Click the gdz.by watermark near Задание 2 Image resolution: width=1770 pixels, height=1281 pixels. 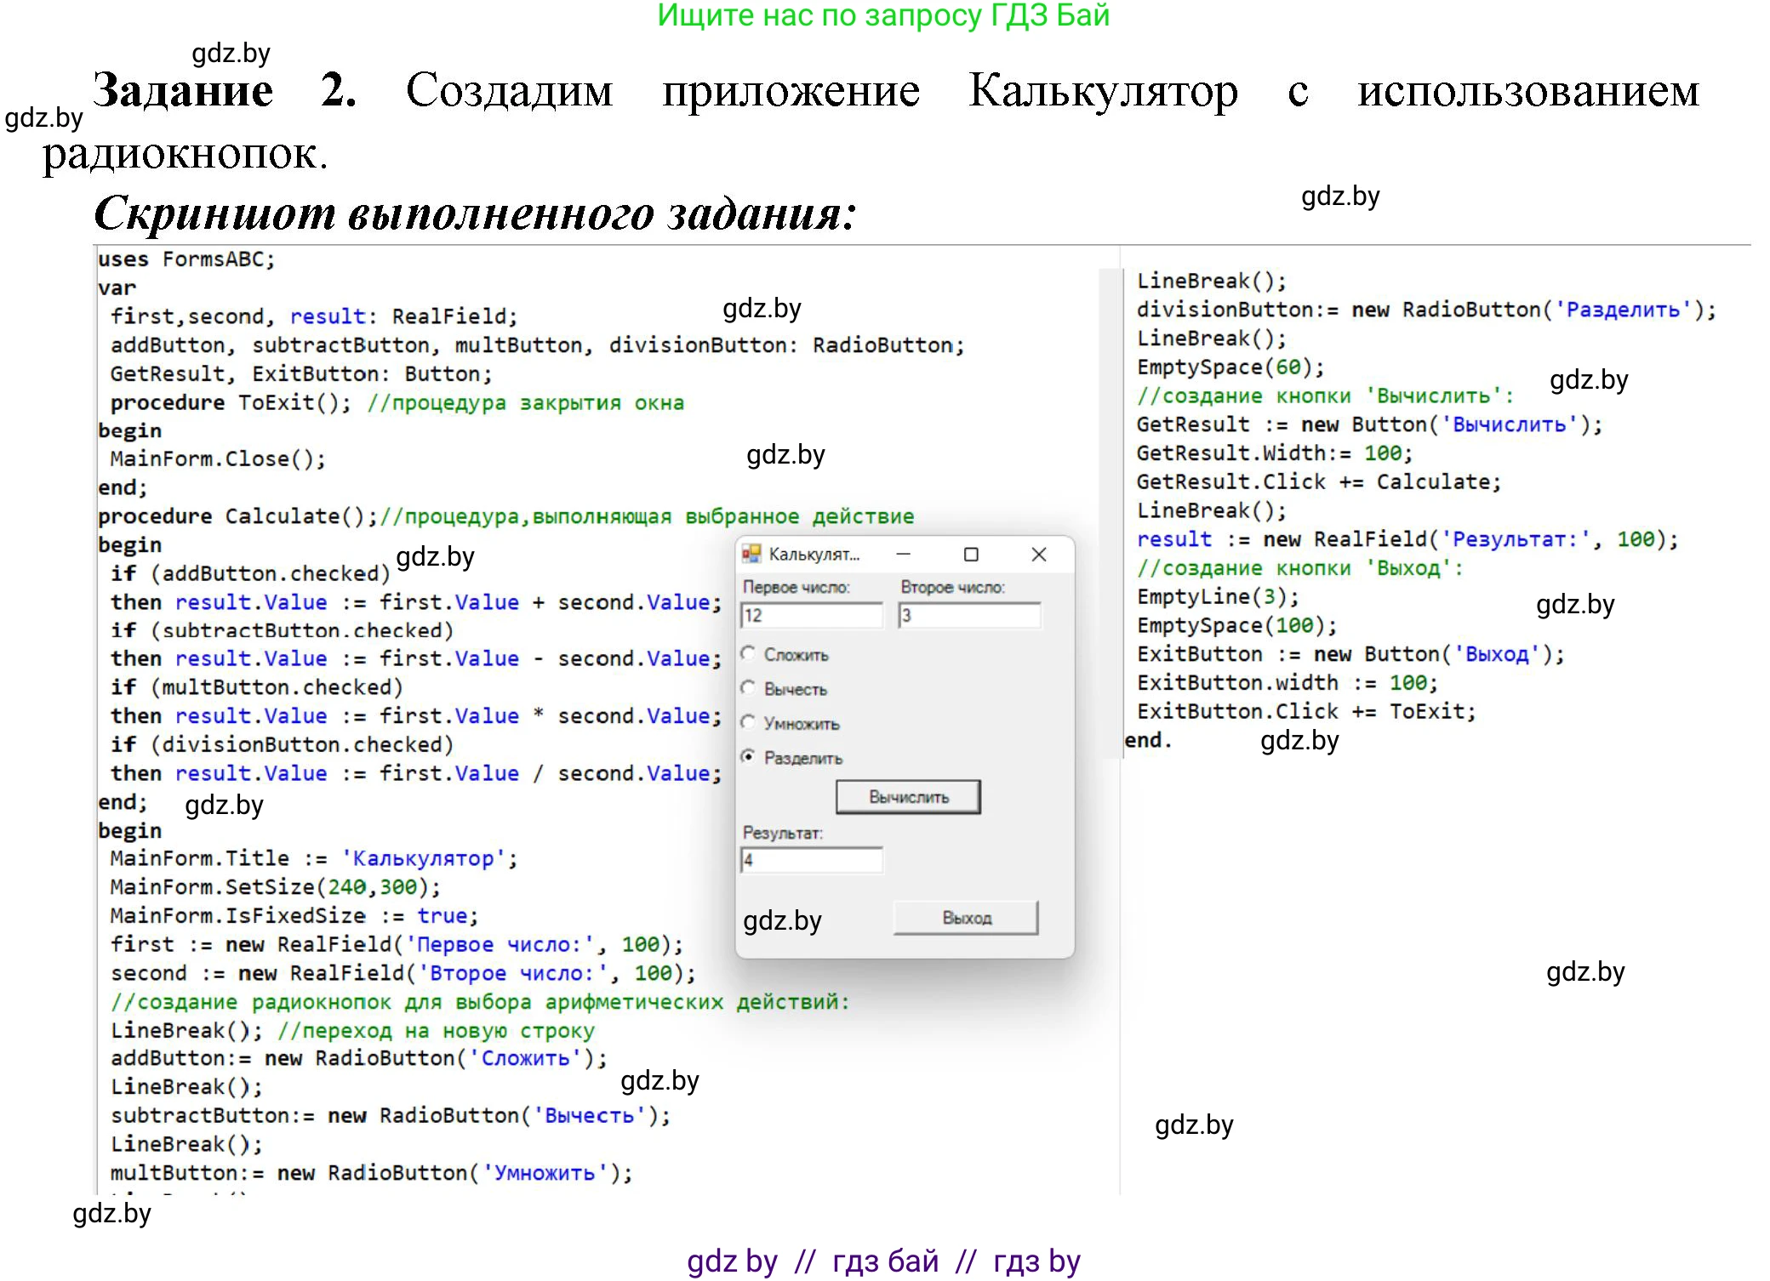tap(231, 53)
